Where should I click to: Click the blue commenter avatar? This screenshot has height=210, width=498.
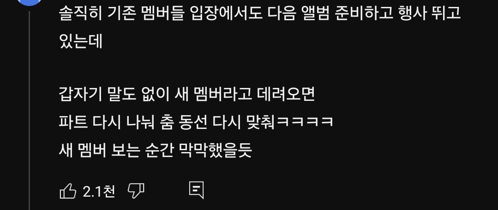point(29,2)
